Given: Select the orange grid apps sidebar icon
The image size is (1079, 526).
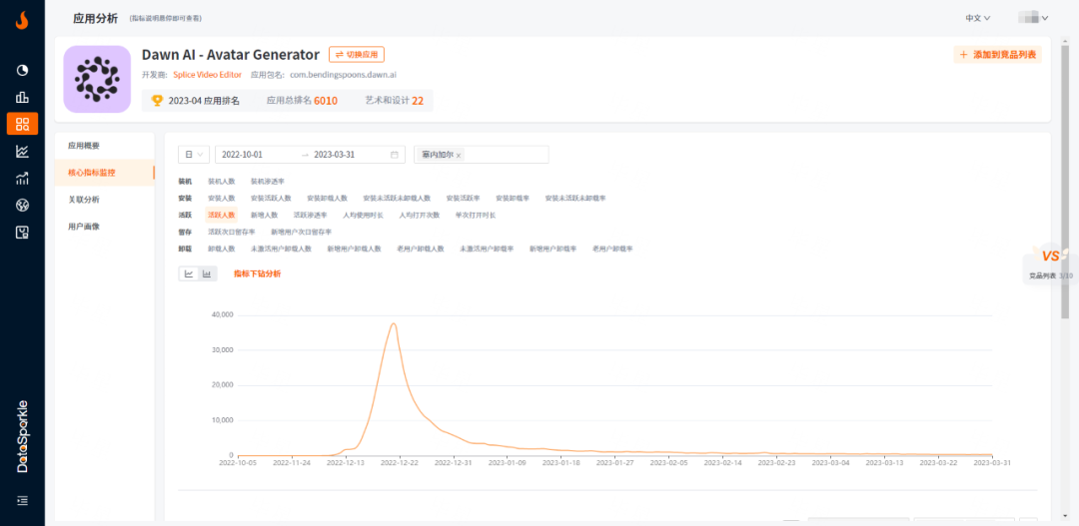Looking at the screenshot, I should [x=22, y=124].
